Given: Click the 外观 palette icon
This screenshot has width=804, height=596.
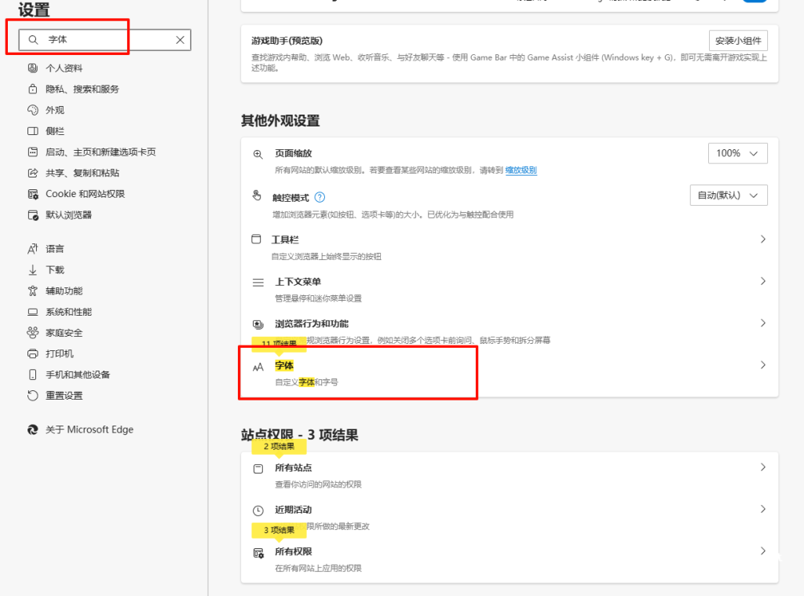Looking at the screenshot, I should coord(33,110).
